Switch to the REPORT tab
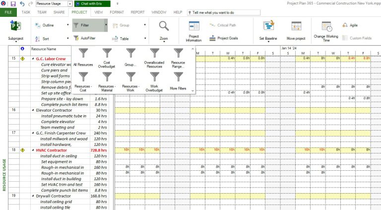The height and width of the screenshot is (210, 381). click(x=137, y=12)
